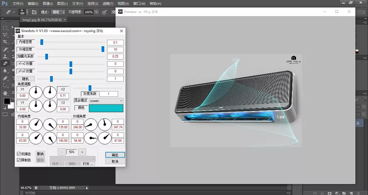Adjust the 灰度系数 slider handle
The image size is (368, 195).
point(90,88)
